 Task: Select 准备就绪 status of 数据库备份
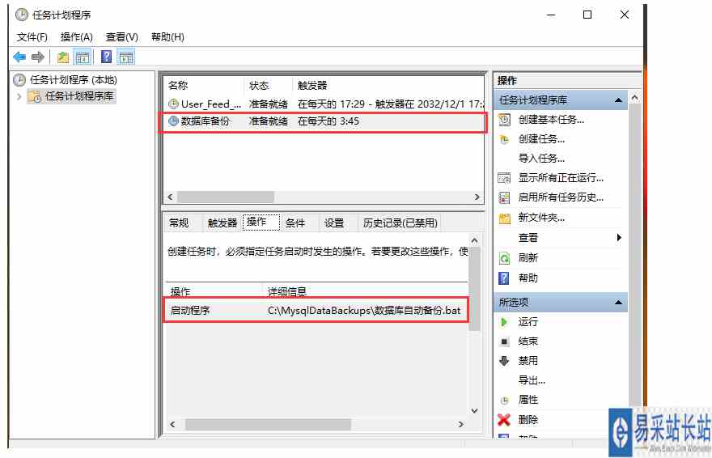tap(268, 121)
